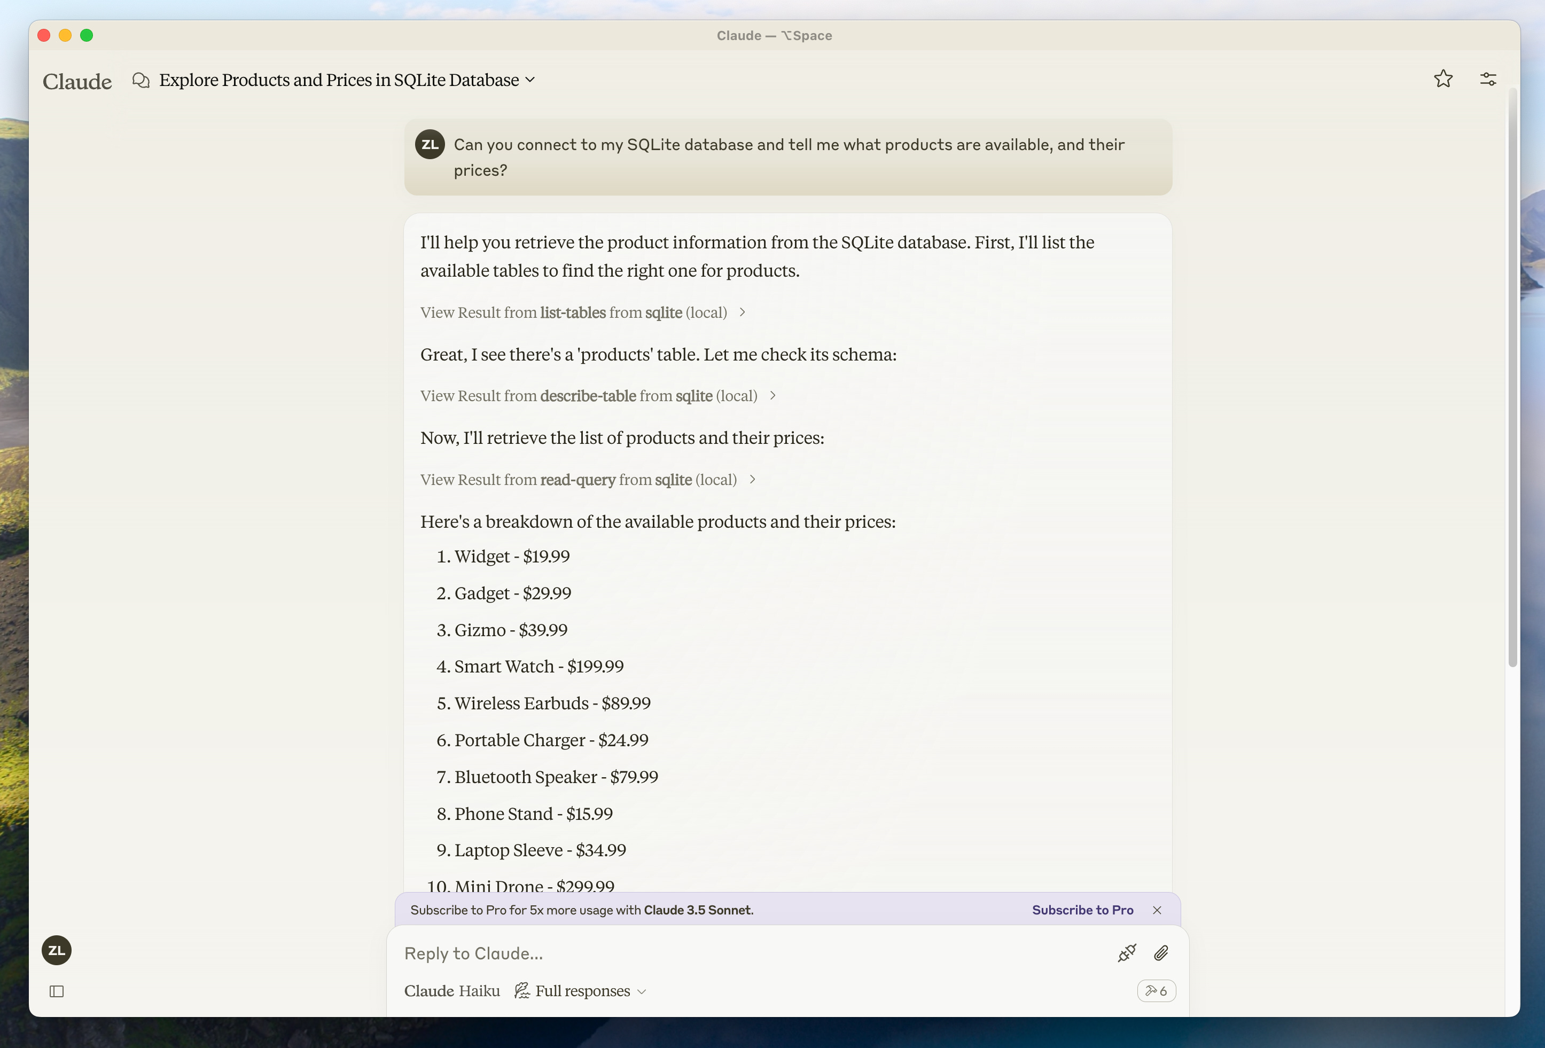The height and width of the screenshot is (1048, 1545).
Task: Click list item 'Wireless Earbuds - $89.99'
Action: pos(552,703)
